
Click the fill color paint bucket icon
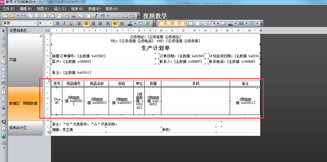(x=212, y=23)
